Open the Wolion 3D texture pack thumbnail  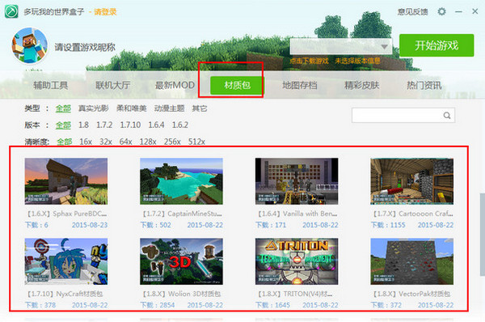pos(181,261)
